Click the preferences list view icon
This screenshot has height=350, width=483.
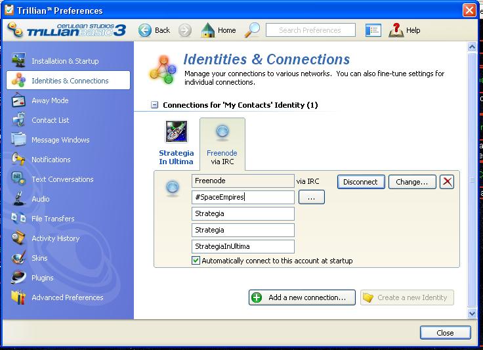click(373, 30)
